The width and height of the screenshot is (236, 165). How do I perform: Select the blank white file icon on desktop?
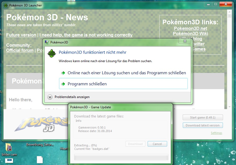coord(40,159)
